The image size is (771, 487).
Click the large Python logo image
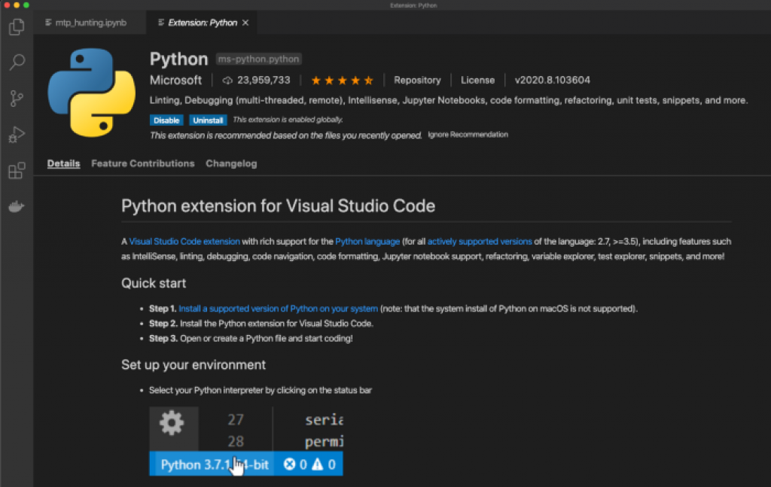(x=91, y=93)
